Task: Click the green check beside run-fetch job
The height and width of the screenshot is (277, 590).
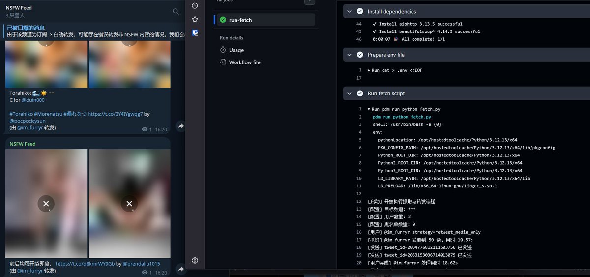Action: pyautogui.click(x=223, y=20)
